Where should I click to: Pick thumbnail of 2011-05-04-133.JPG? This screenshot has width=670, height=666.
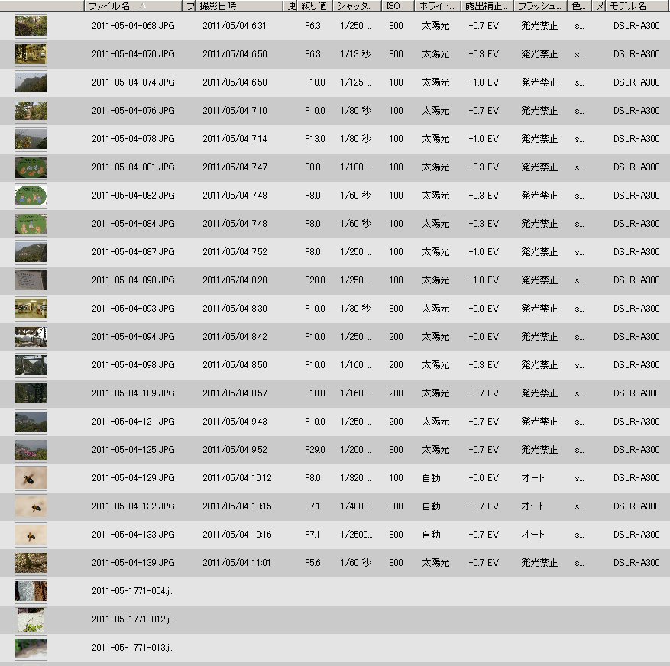[x=31, y=535]
